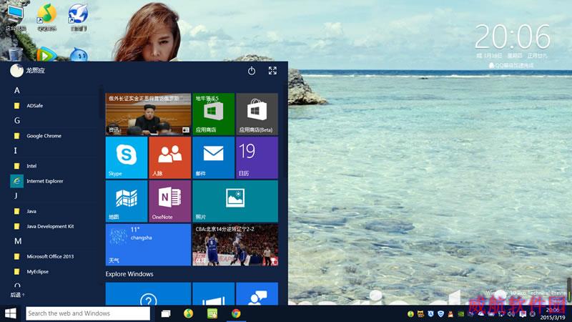Open Task View on the taskbar
The height and width of the screenshot is (322, 572).
tap(166, 313)
